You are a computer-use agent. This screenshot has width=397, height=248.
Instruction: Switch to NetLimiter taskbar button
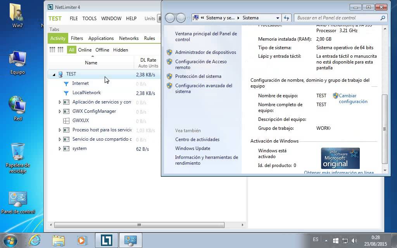click(106, 240)
